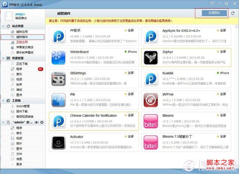Collapse the 资源管理 section
Viewport: 239px width, 174px height.
[3, 58]
